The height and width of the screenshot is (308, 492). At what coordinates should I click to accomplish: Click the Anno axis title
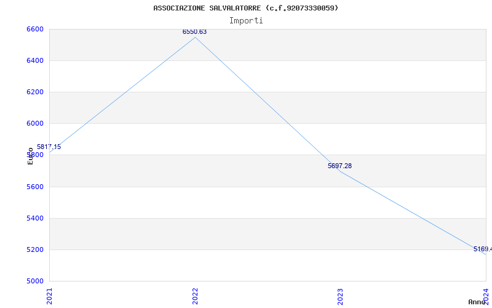click(x=477, y=302)
